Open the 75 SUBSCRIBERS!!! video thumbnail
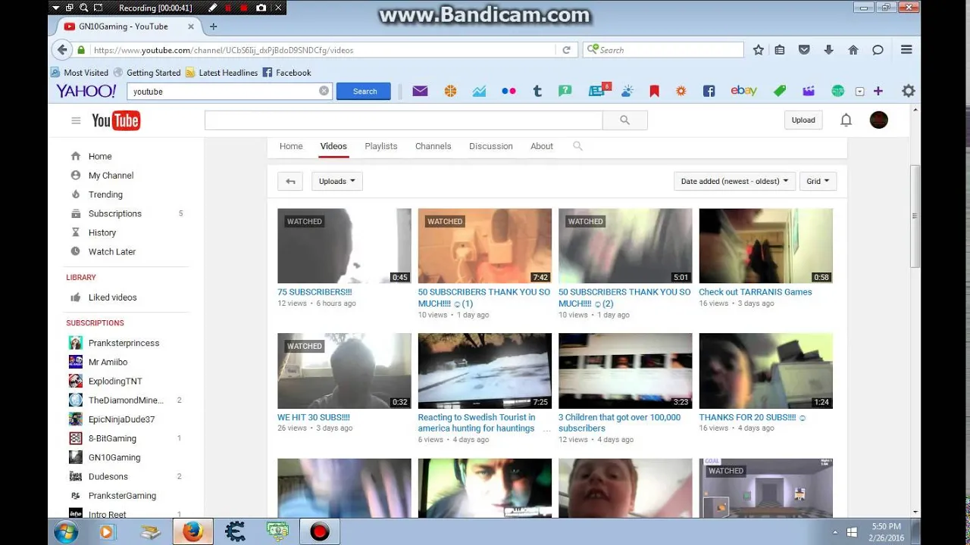 [x=344, y=246]
